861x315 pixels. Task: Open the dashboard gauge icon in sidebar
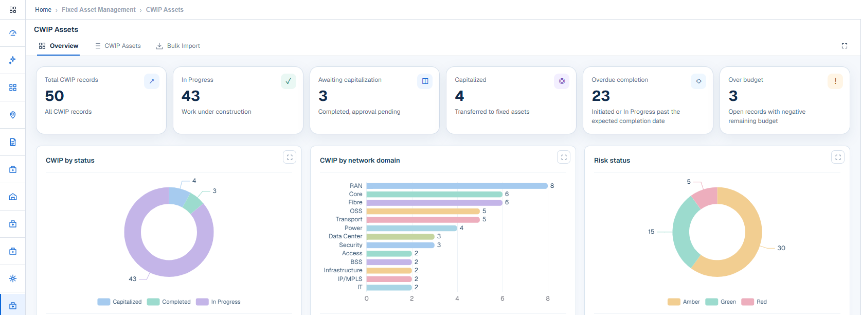pos(13,33)
